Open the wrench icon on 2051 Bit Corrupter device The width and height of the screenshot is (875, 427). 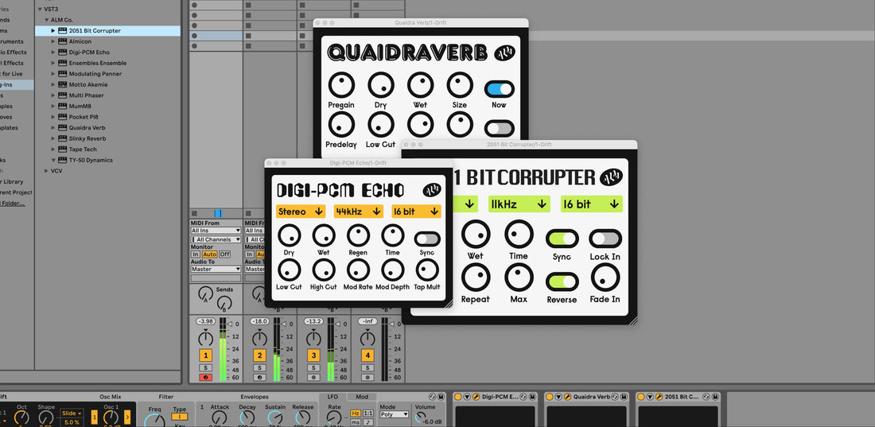point(659,397)
